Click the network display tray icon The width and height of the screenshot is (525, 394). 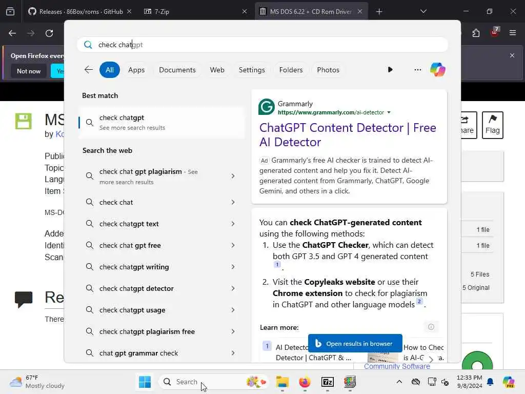click(x=432, y=382)
